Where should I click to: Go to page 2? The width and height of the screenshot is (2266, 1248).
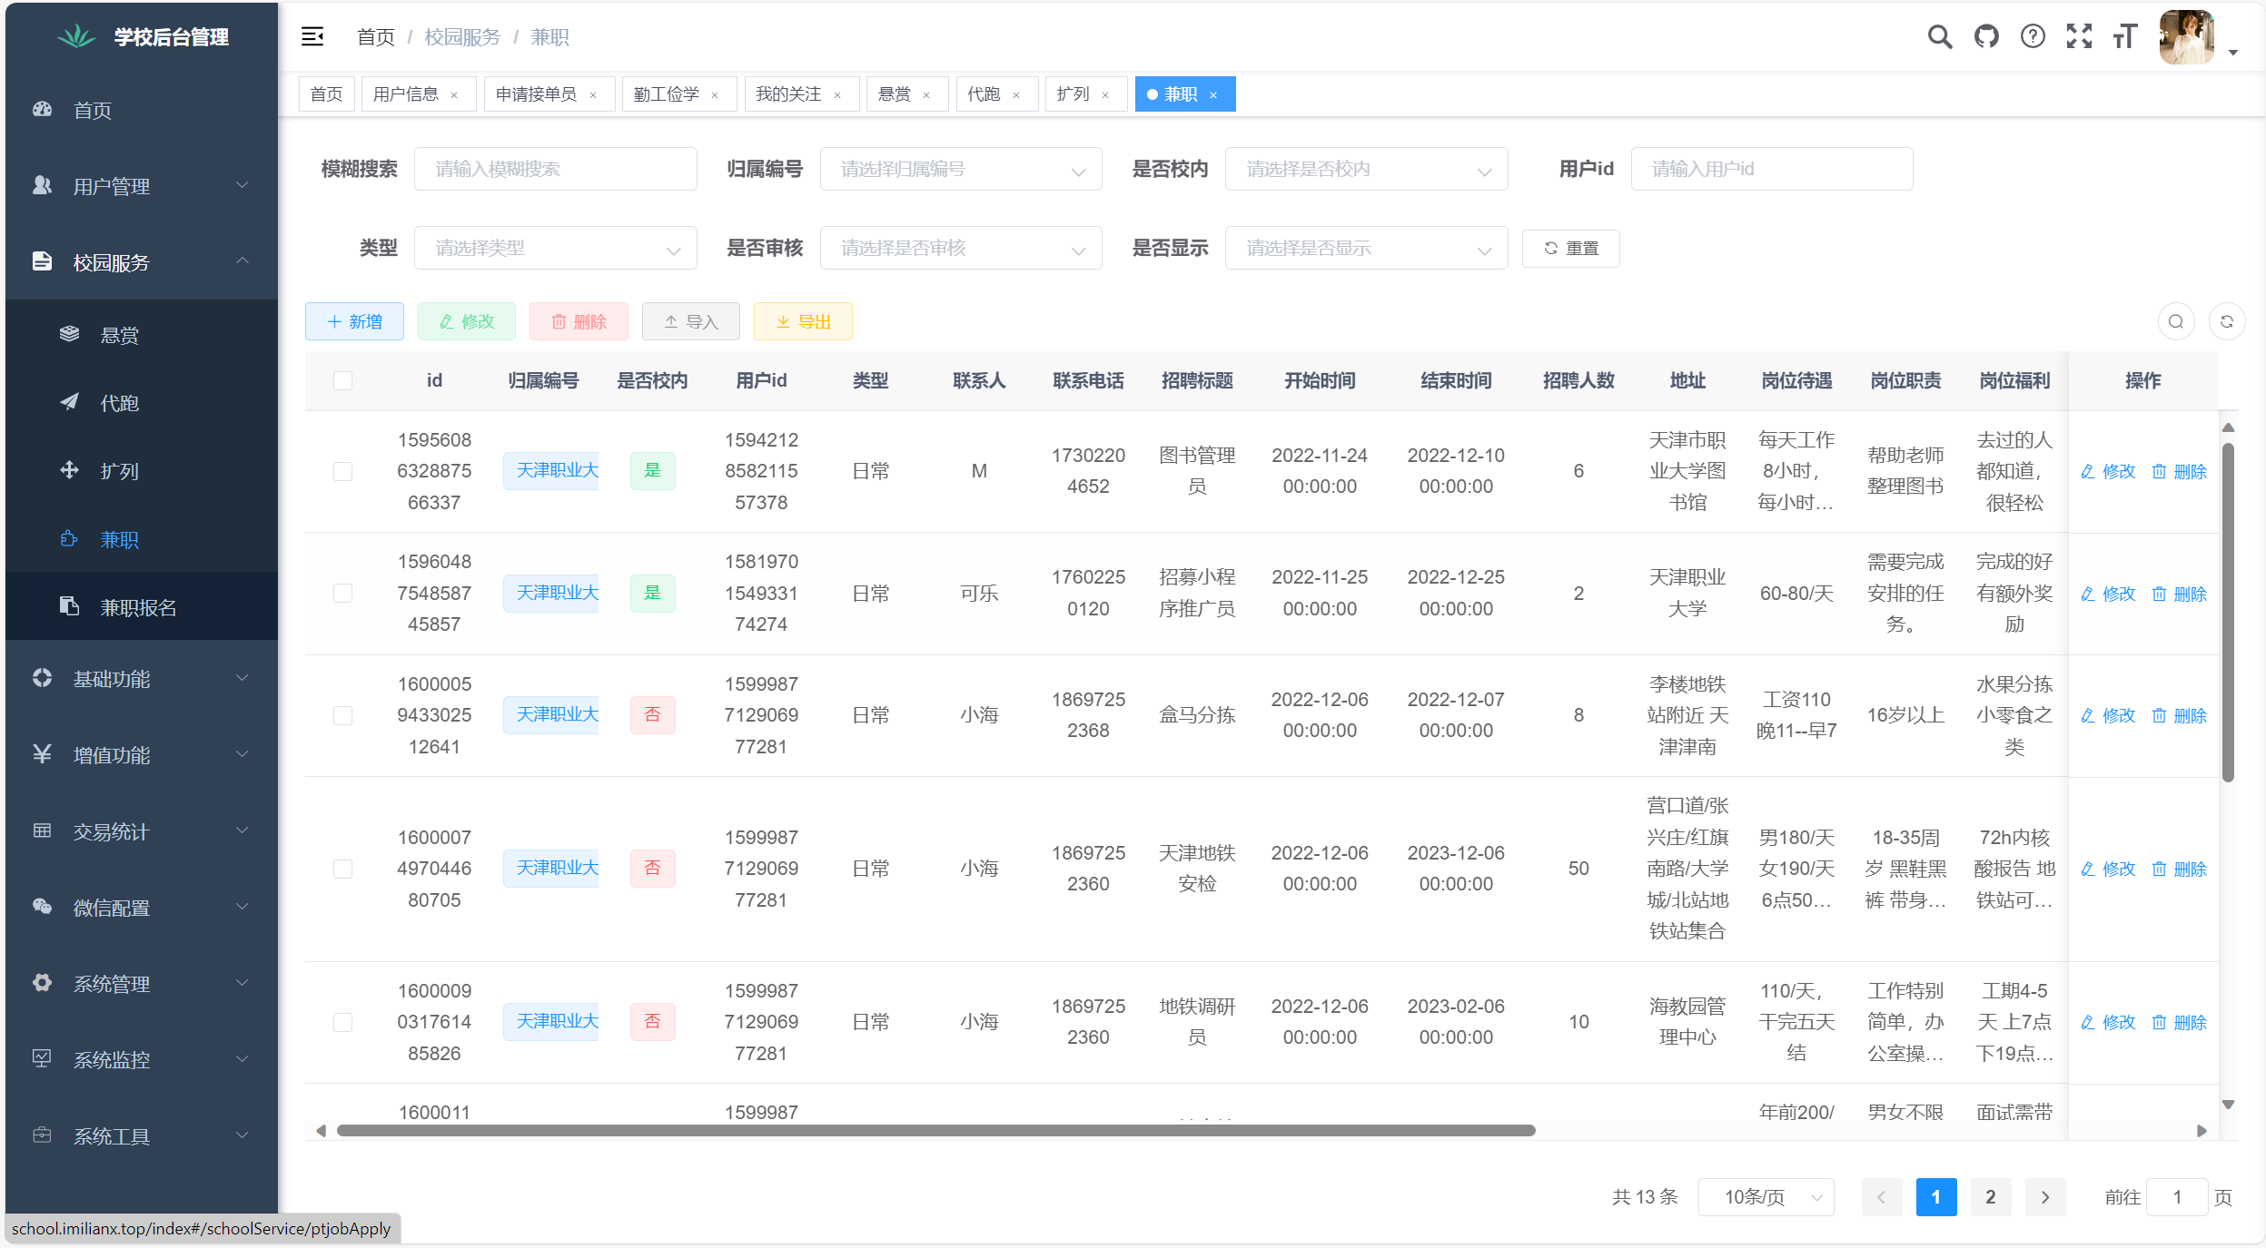coord(1991,1197)
